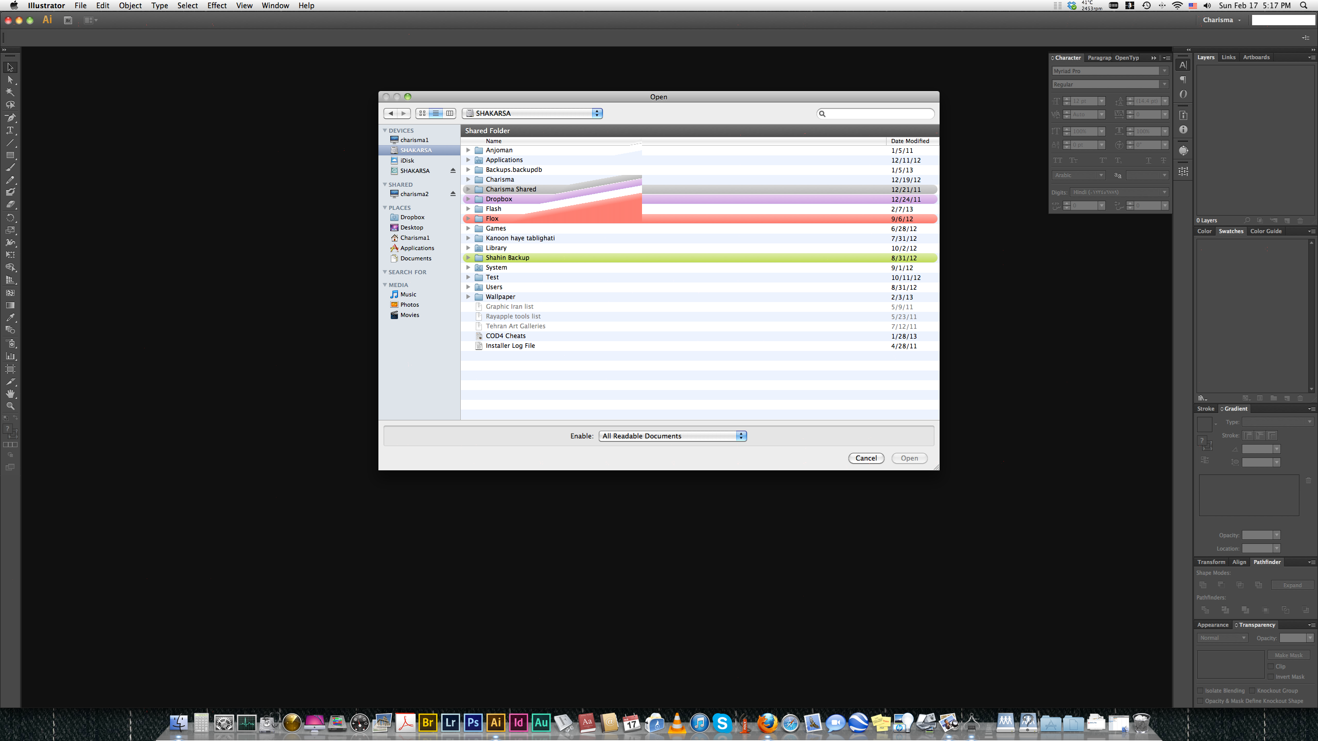Select the Flox folder highlighted red
The height and width of the screenshot is (741, 1318).
point(492,219)
